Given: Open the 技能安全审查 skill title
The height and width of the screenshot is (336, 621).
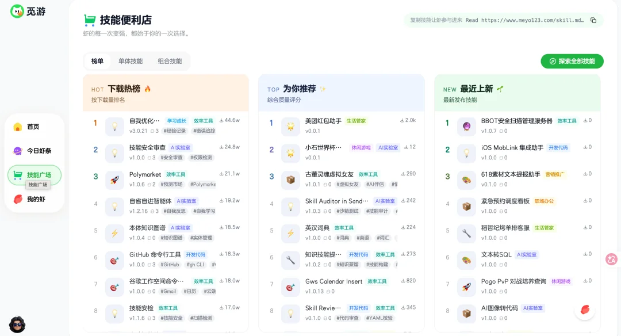Looking at the screenshot, I should click(x=147, y=147).
